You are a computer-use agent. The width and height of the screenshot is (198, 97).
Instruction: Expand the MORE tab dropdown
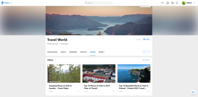pyautogui.click(x=102, y=52)
